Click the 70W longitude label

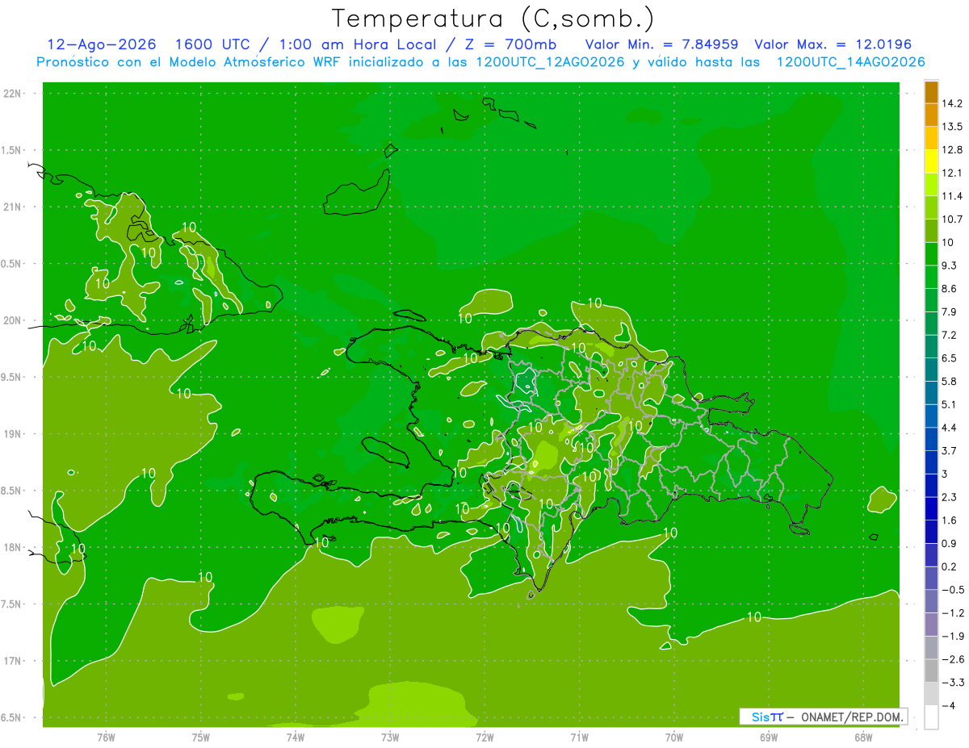(x=674, y=737)
